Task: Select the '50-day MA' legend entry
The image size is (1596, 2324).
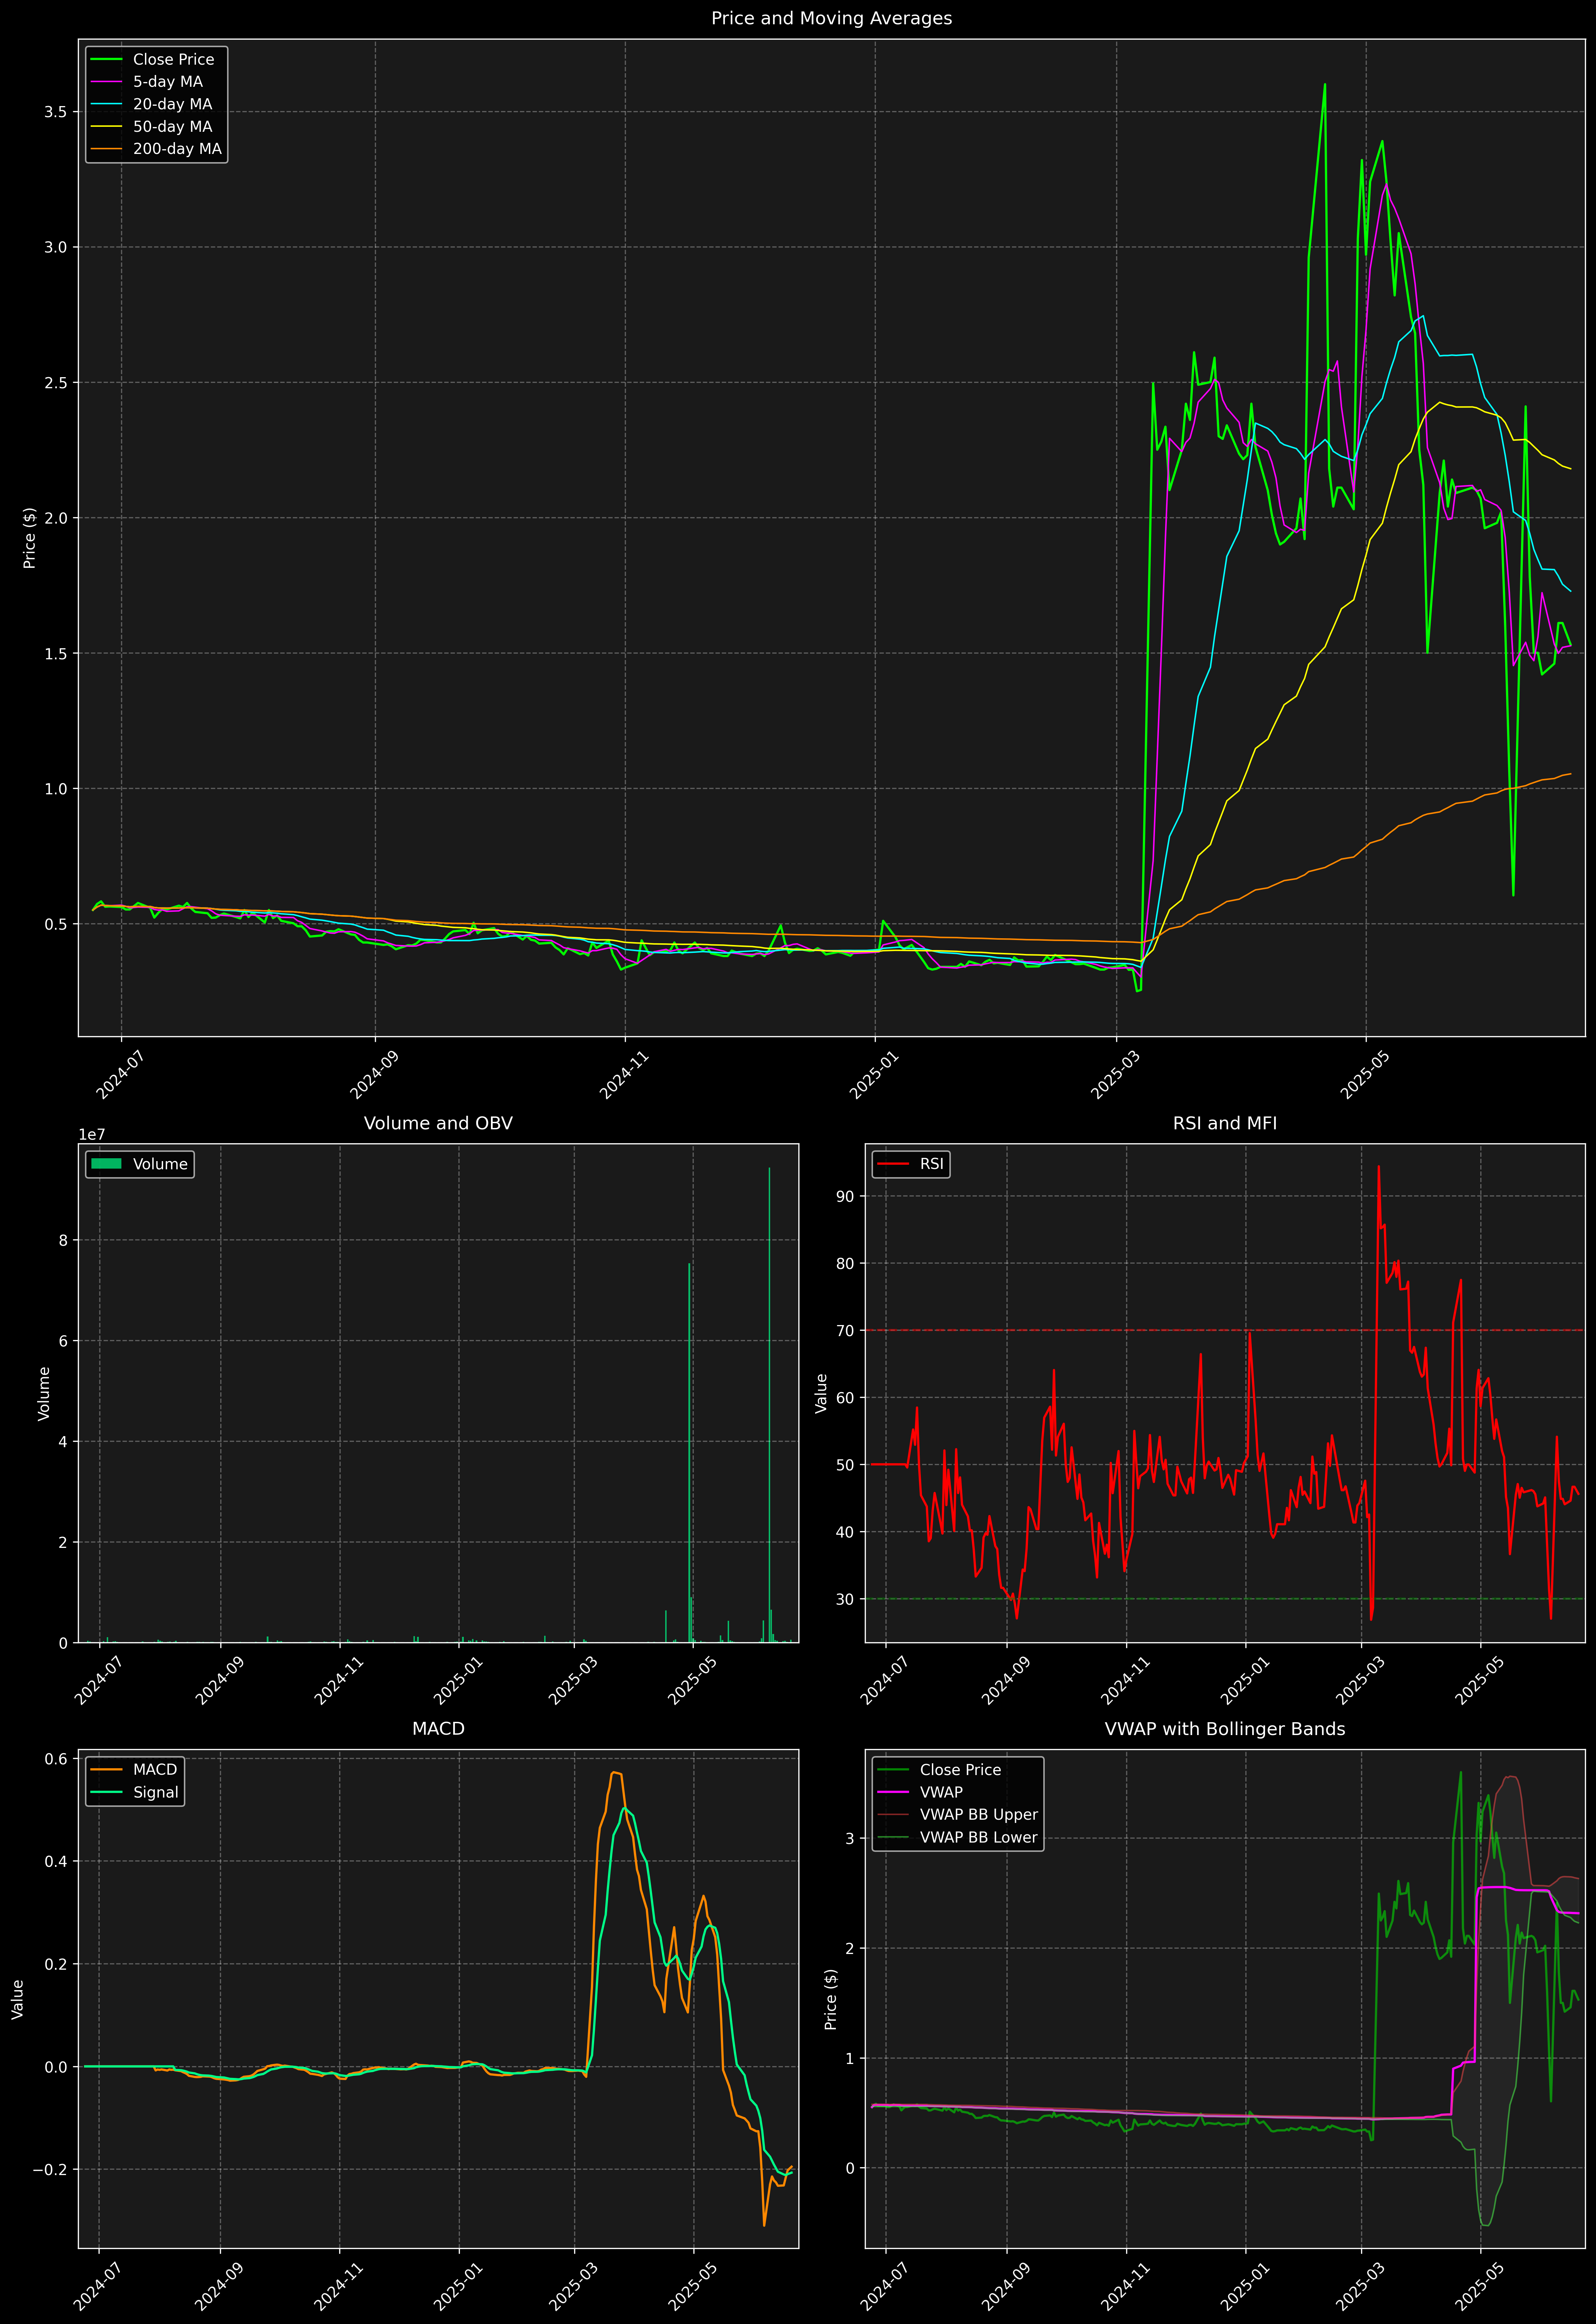Action: click(x=152, y=127)
